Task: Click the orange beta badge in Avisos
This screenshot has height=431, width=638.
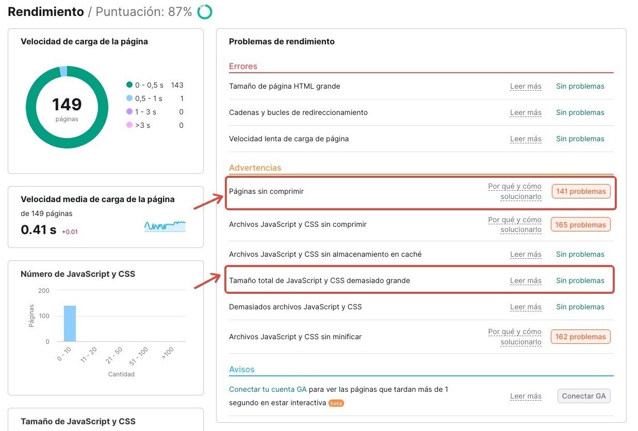Action: point(336,403)
